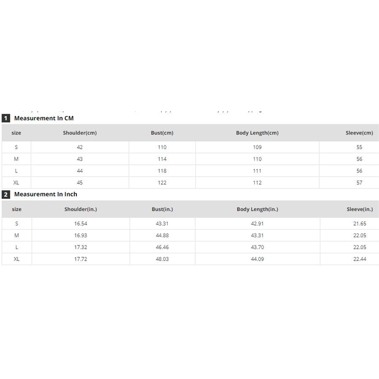The image size is (379, 379).
Task: Click the Body Length(cm) column header
Action: coord(257,133)
